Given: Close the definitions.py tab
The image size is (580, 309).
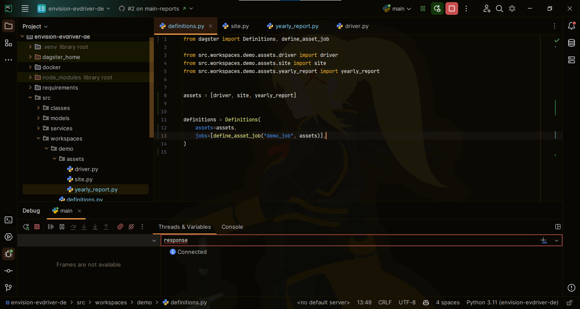Looking at the screenshot, I should (x=210, y=26).
